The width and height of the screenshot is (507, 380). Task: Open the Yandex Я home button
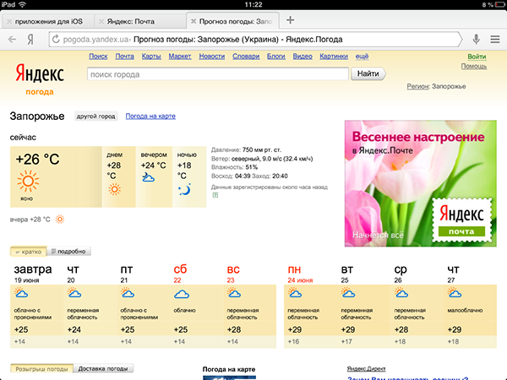point(30,40)
